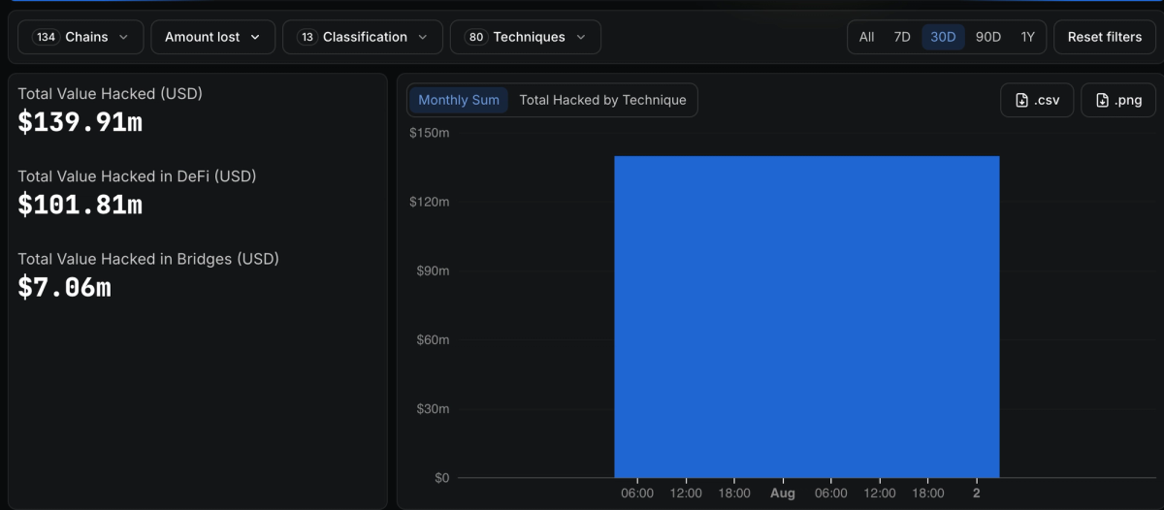Switch to Total Hacked by Technique view
1164x510 pixels.
(602, 100)
